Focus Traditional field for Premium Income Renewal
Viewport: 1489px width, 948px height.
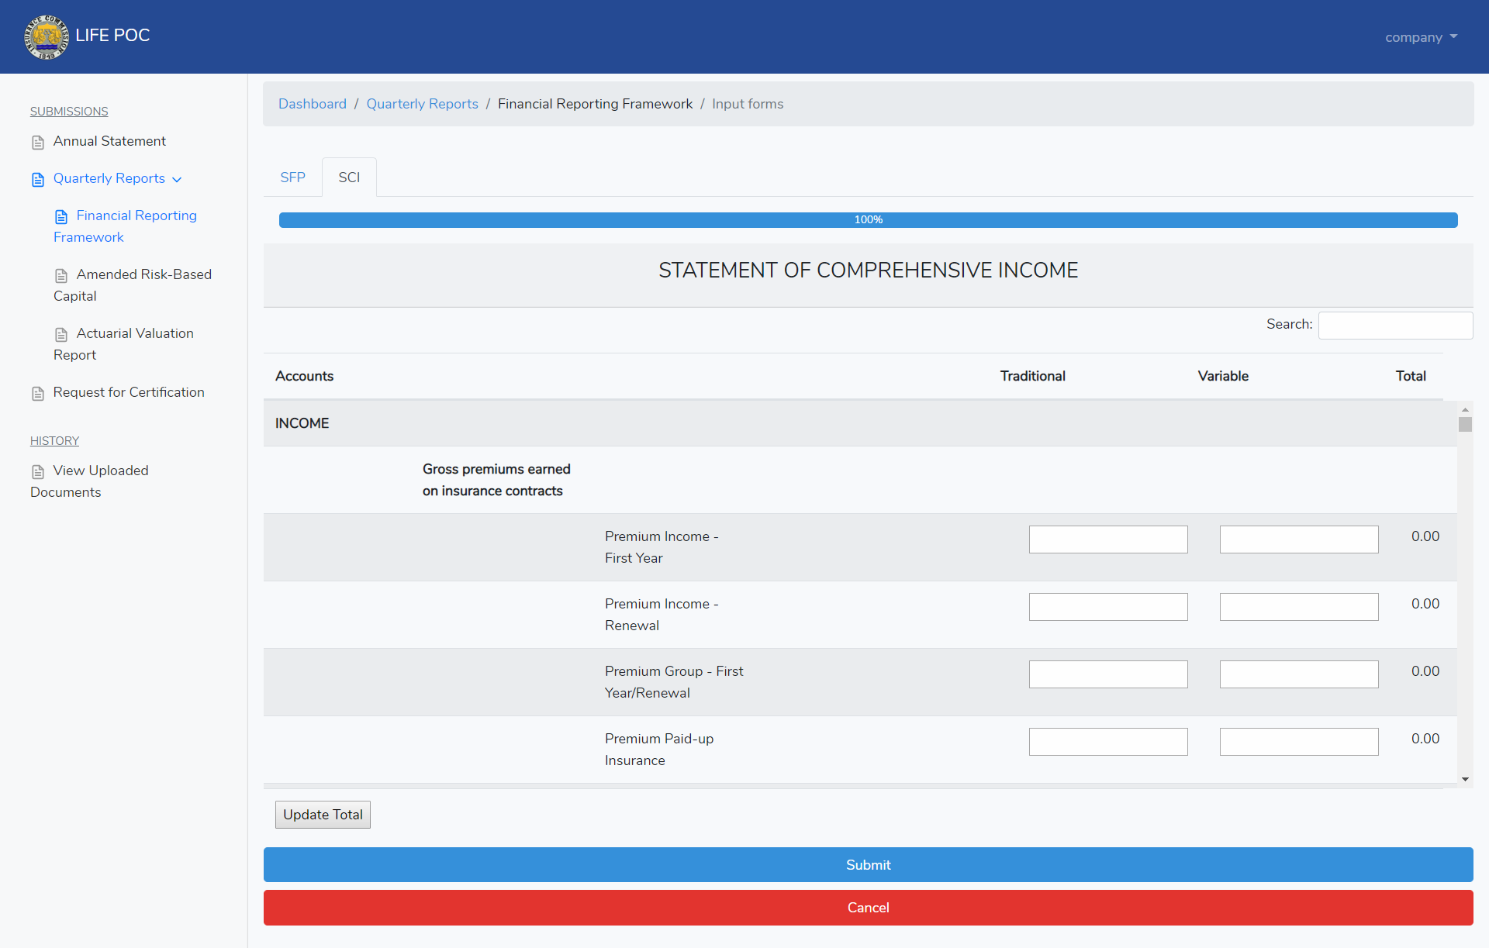click(x=1108, y=607)
